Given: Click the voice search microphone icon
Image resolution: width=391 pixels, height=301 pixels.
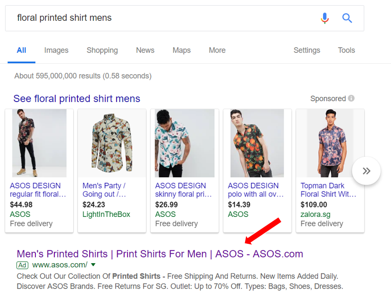Looking at the screenshot, I should 324,18.
